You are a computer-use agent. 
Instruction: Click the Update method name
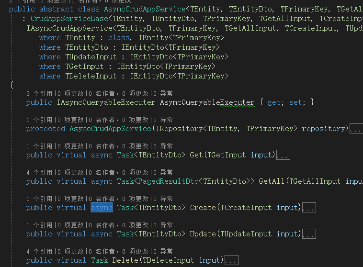(203, 234)
